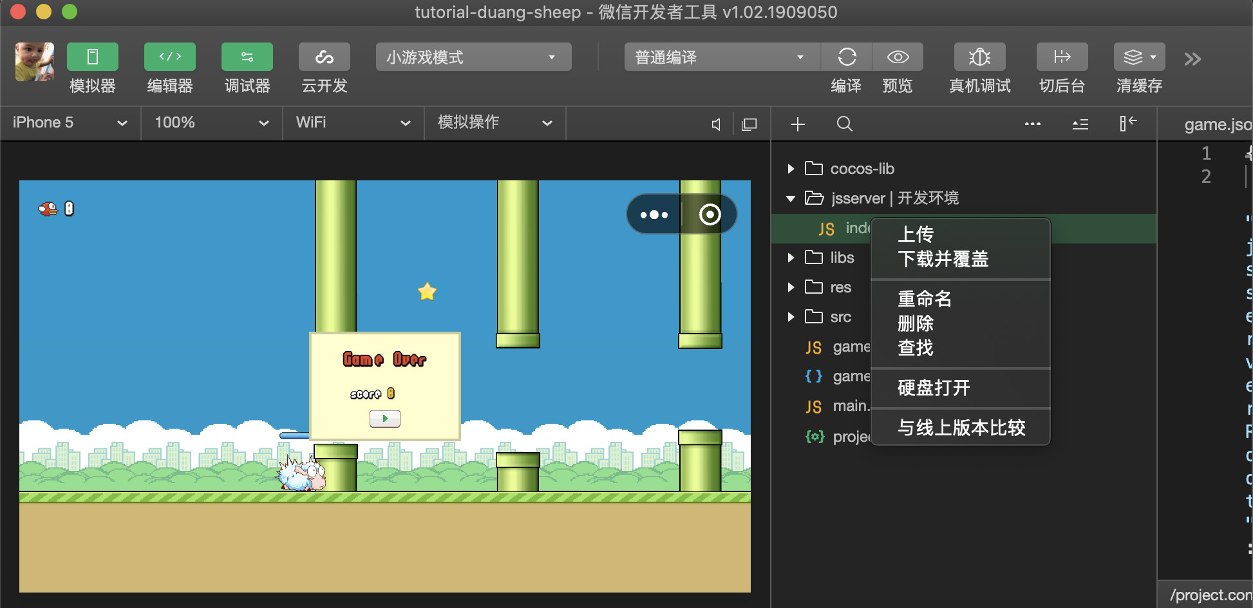Screen dimensions: 1253x608
Task: Collapse the file tree panel icon
Action: tap(1128, 123)
